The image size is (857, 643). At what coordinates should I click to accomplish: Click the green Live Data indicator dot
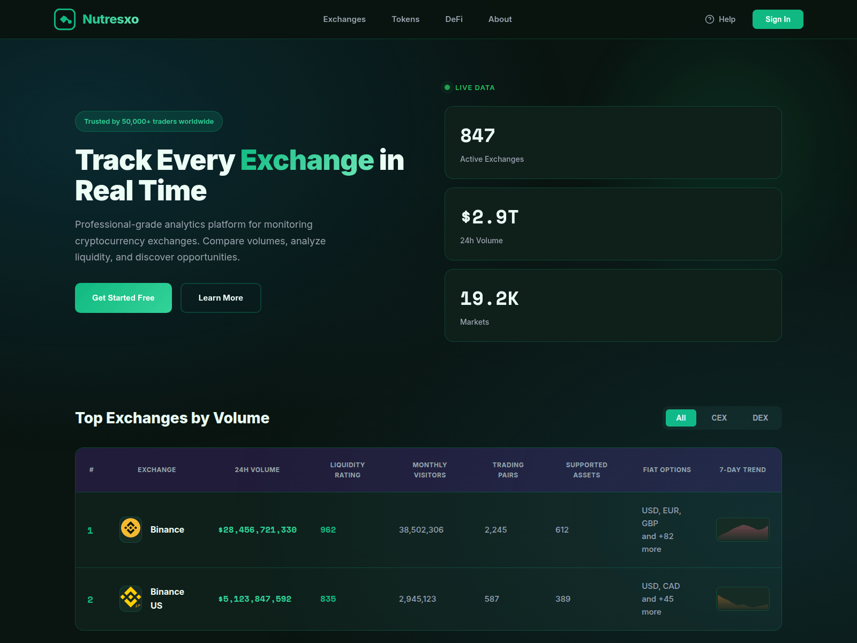coord(447,87)
